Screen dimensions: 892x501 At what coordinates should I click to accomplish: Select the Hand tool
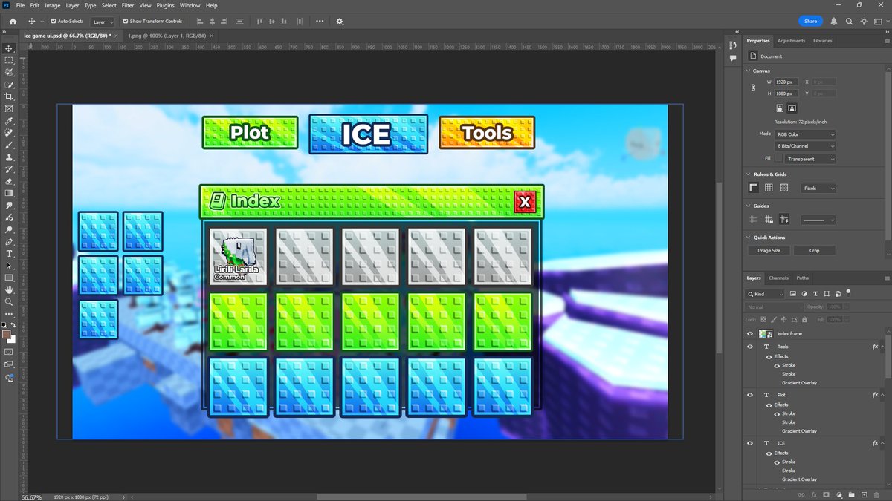coord(9,290)
